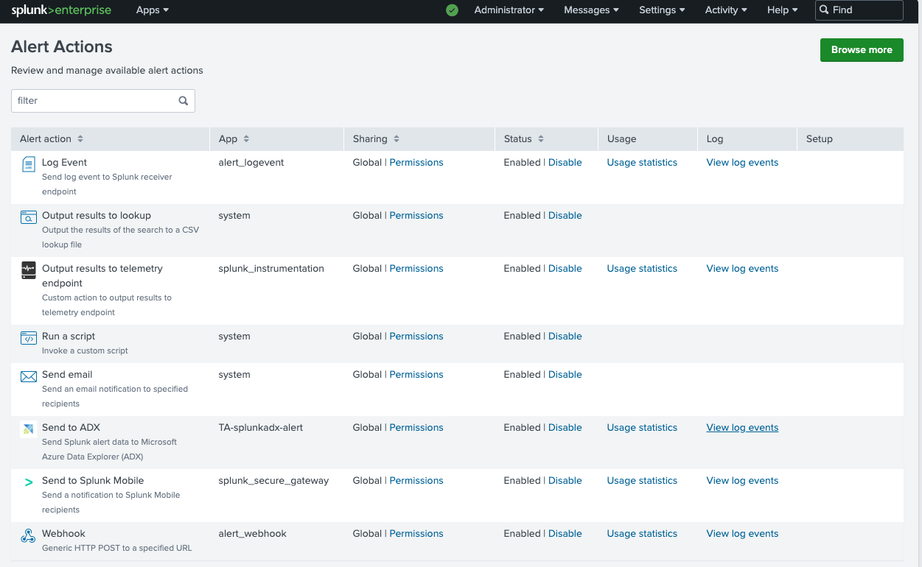Click the 'splunk_secure_gateway' app cell

tap(274, 481)
